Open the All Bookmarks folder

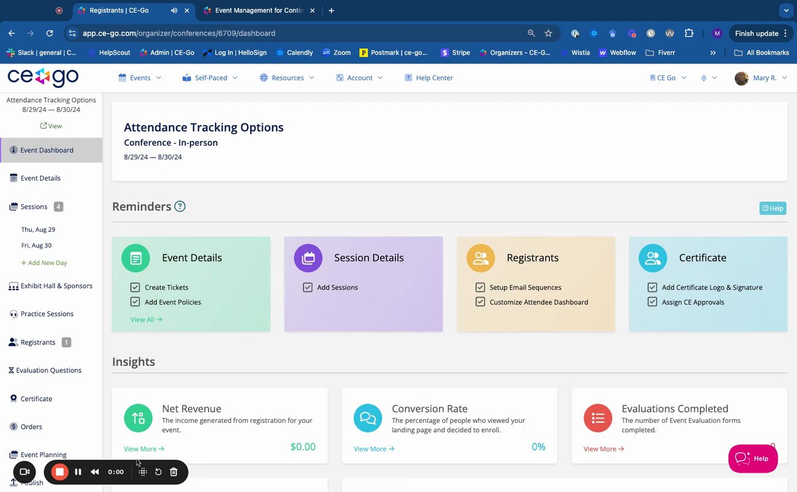pyautogui.click(x=762, y=53)
